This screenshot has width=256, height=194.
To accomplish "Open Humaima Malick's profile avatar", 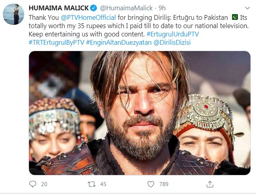I will click(x=14, y=15).
